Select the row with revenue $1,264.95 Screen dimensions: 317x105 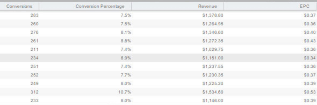(158, 24)
